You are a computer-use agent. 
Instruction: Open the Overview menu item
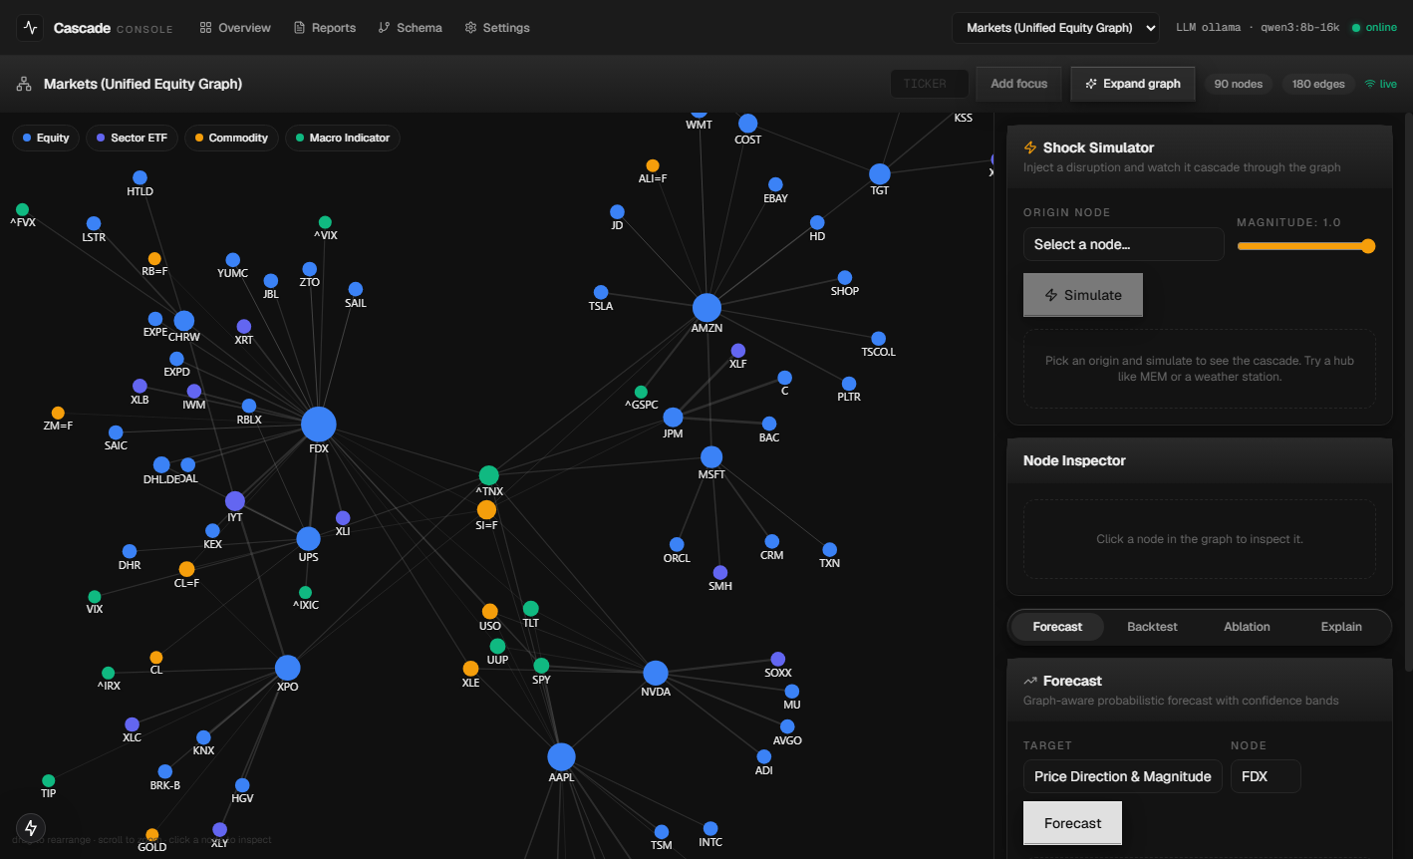[235, 28]
